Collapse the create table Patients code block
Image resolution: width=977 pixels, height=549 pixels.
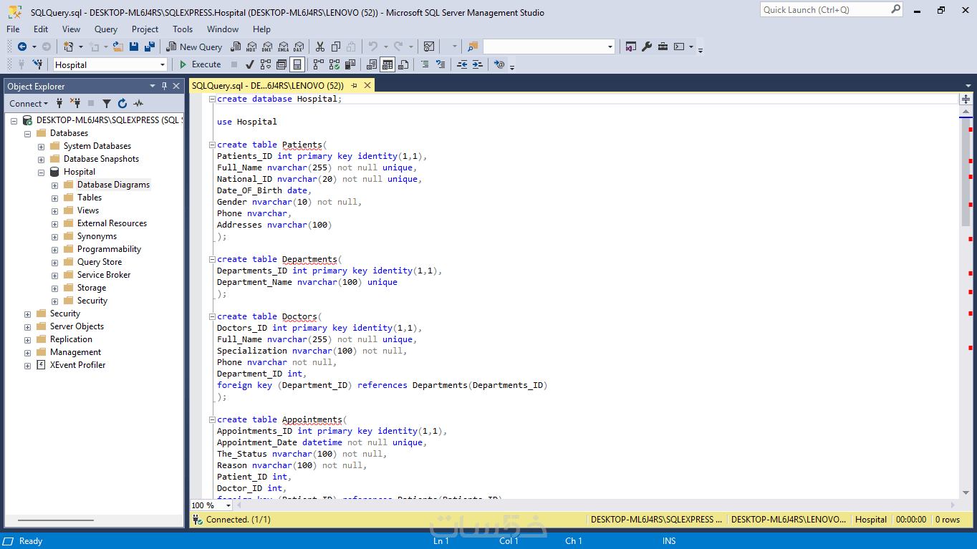[212, 145]
